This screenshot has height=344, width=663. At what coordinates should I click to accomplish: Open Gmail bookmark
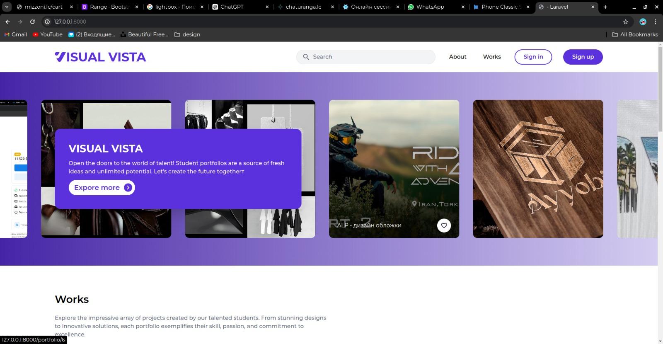(16, 34)
